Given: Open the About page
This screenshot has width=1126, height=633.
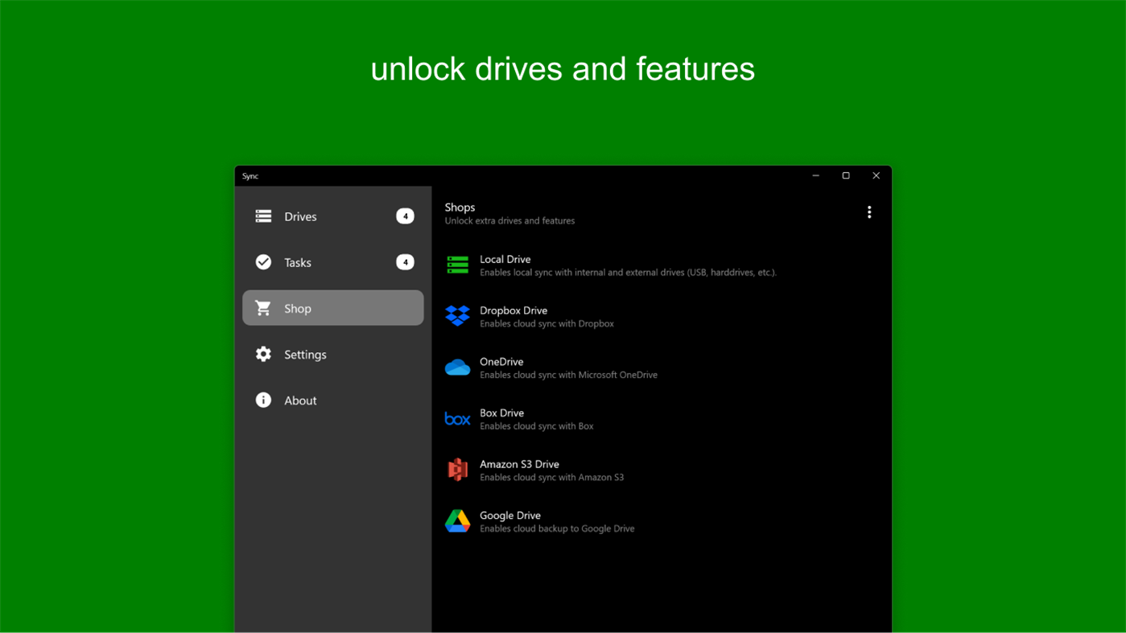Looking at the screenshot, I should click(x=300, y=400).
